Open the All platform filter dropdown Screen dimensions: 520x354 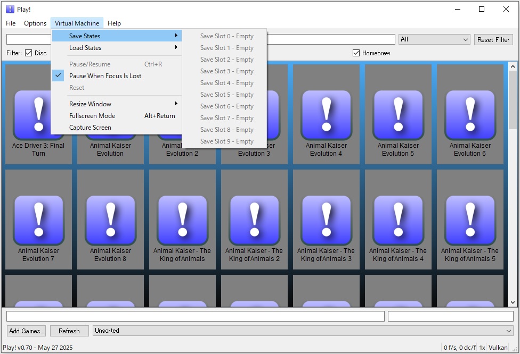434,39
